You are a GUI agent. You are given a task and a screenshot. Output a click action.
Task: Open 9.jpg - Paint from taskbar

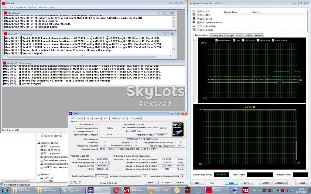73,190
